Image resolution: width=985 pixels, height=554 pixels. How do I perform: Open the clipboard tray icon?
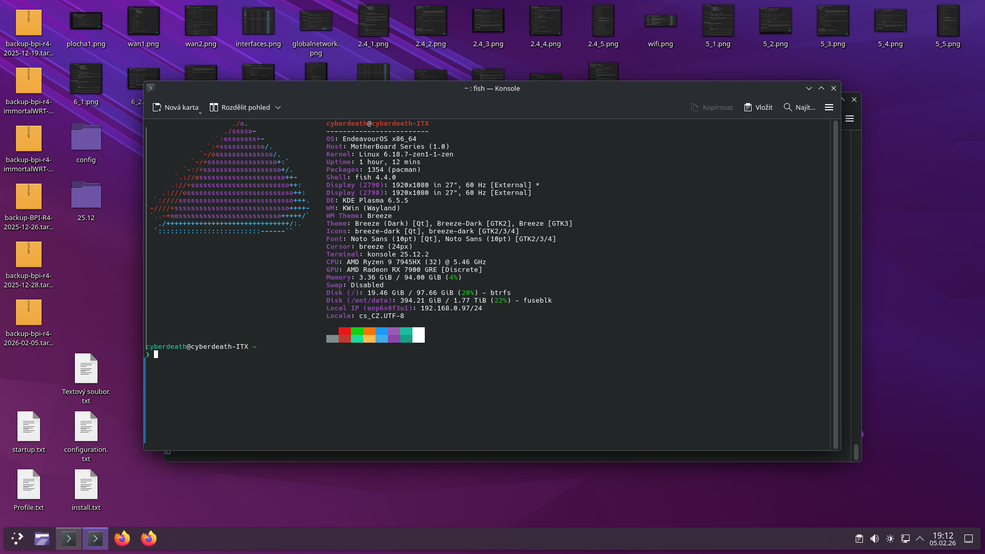coord(859,539)
